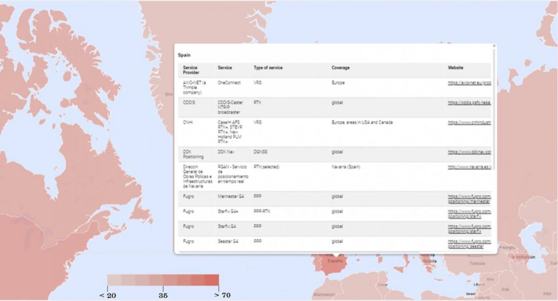This screenshot has height=301, width=558.
Task: Select the 'Marinestar G4' service cell
Action: tap(230, 196)
